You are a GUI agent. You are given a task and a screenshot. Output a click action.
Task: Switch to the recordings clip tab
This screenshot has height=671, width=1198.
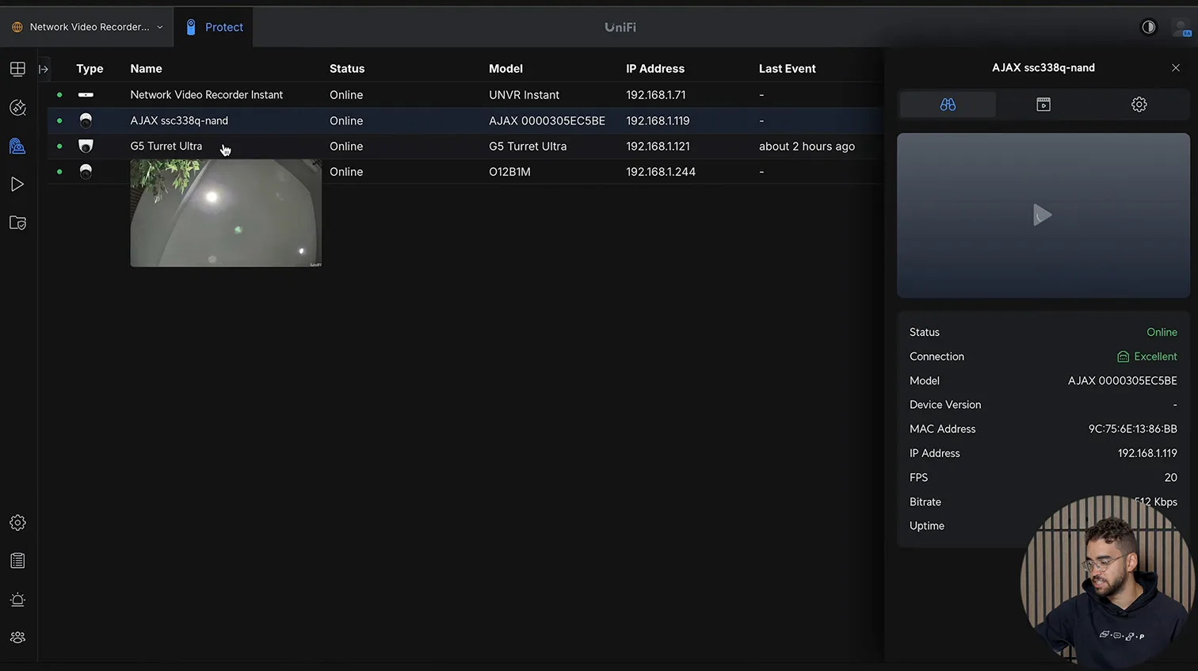click(x=1043, y=105)
